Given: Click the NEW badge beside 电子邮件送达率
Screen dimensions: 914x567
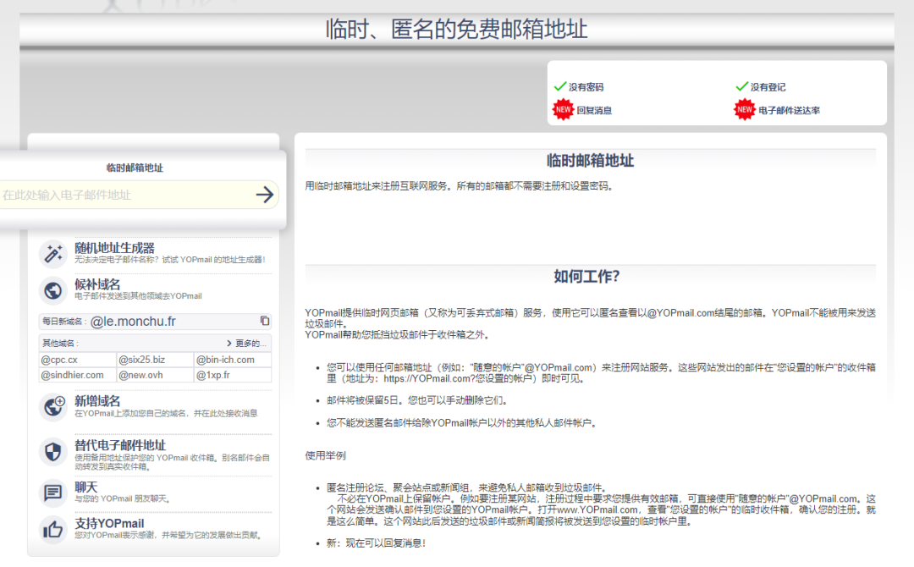Looking at the screenshot, I should 744,109.
